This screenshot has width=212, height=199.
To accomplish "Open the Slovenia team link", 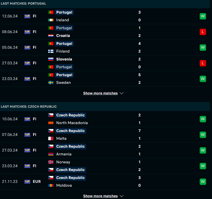I will 64,59.
